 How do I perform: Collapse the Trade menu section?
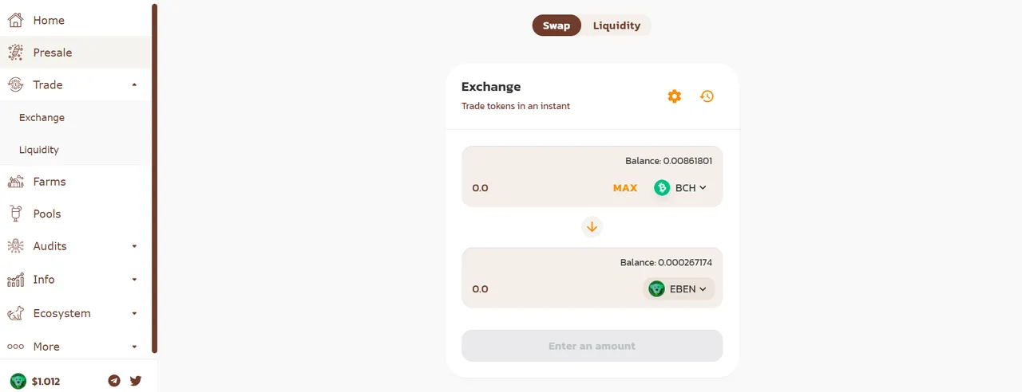point(134,84)
